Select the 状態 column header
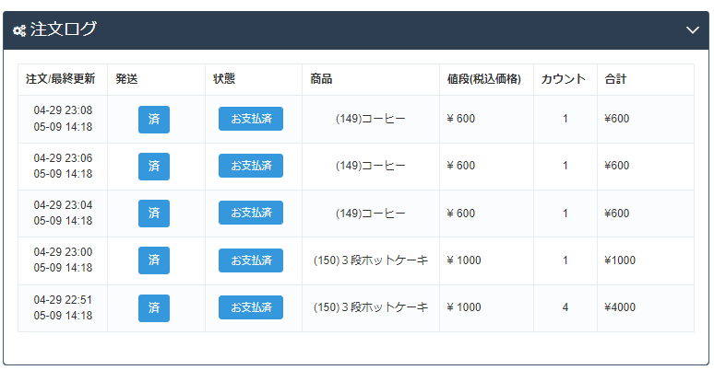The height and width of the screenshot is (370, 714). pos(224,80)
